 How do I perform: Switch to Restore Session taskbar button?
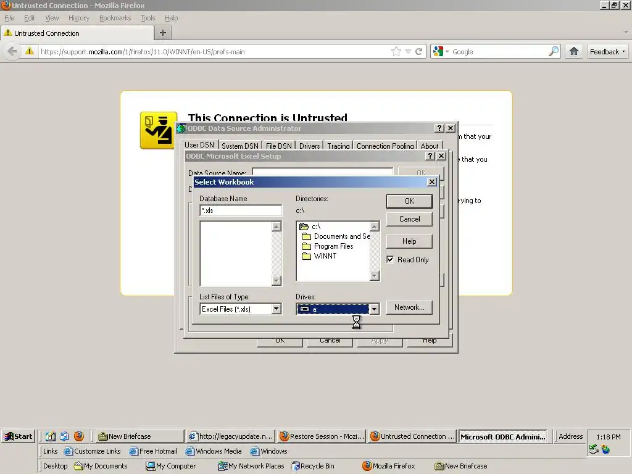(x=321, y=436)
